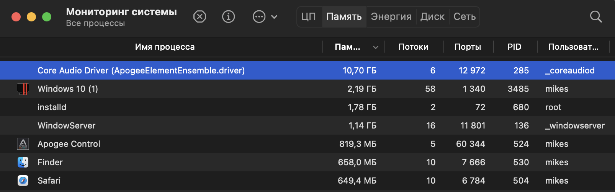Click the PID 680 cell

click(521, 107)
